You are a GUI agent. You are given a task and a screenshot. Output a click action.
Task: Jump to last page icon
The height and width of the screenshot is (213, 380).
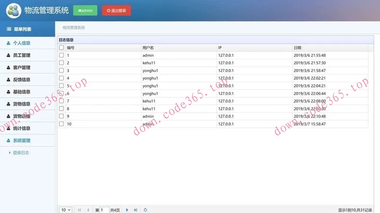(x=136, y=210)
